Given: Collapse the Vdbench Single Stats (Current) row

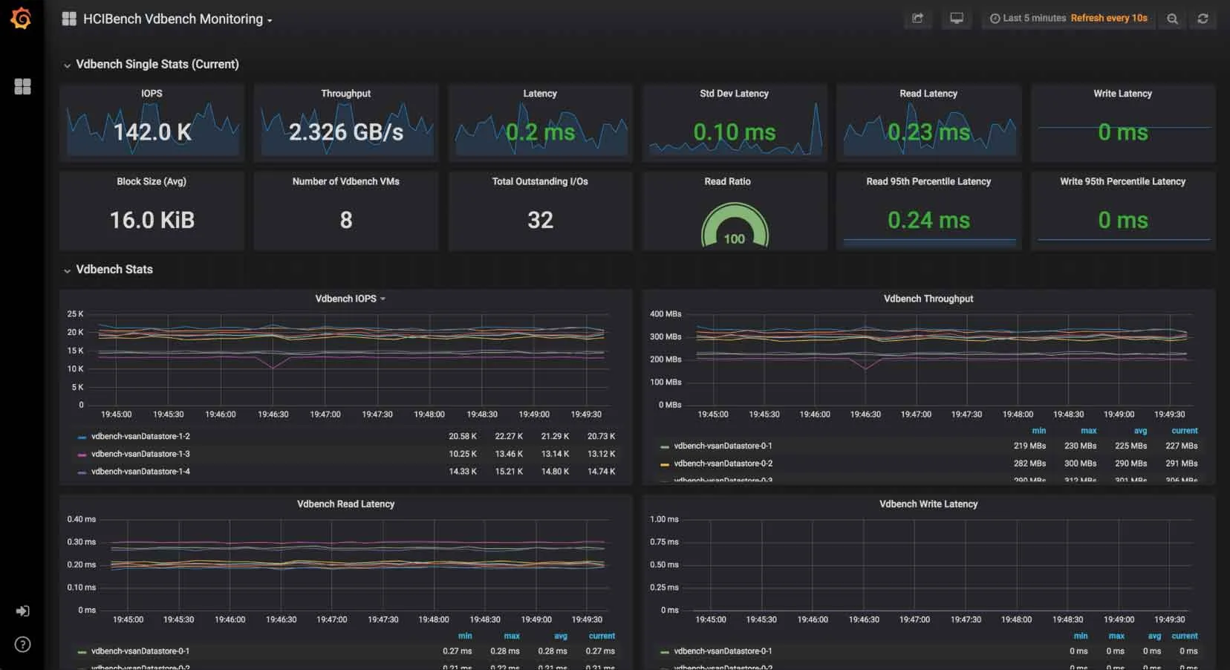Looking at the screenshot, I should tap(157, 65).
